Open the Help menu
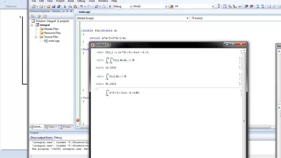The width and height of the screenshot is (281, 158). click(x=114, y=1)
